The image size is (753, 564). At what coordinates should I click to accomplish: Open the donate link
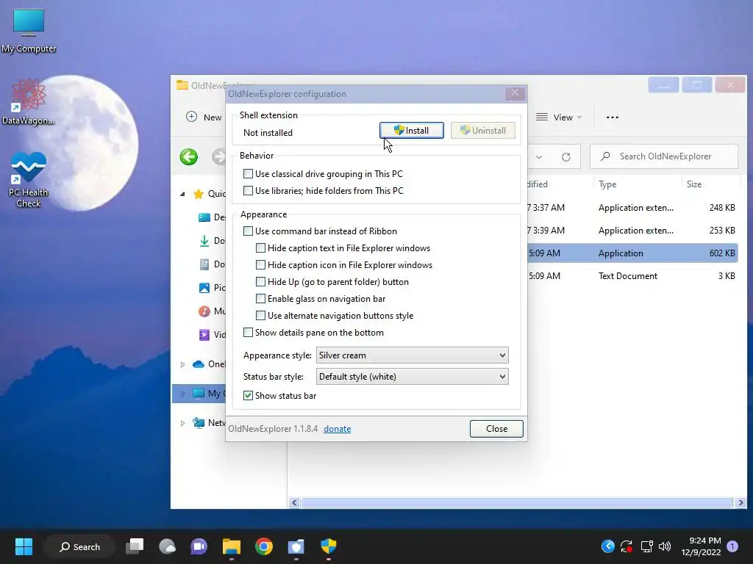click(x=337, y=429)
